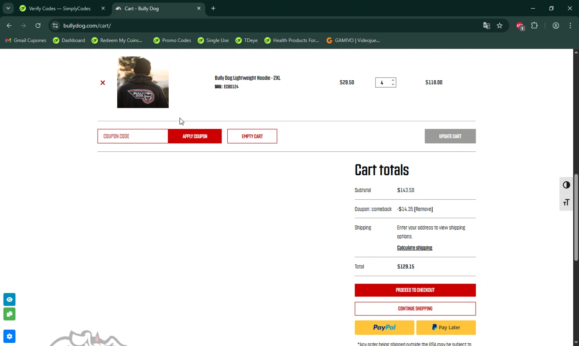Screen dimensions: 579x346
Task: Bookmark this page with star icon
Action: [499, 25]
